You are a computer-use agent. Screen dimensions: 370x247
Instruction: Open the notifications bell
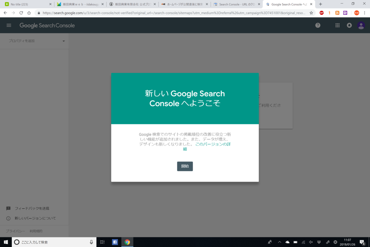[x=349, y=25]
